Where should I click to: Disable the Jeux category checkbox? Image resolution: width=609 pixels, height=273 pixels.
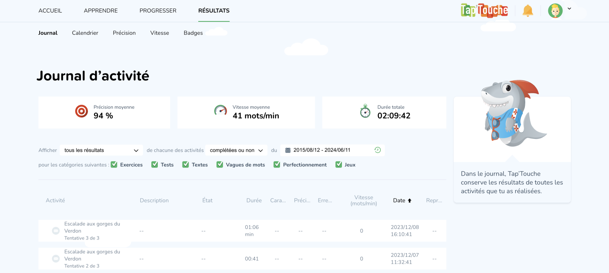[339, 164]
